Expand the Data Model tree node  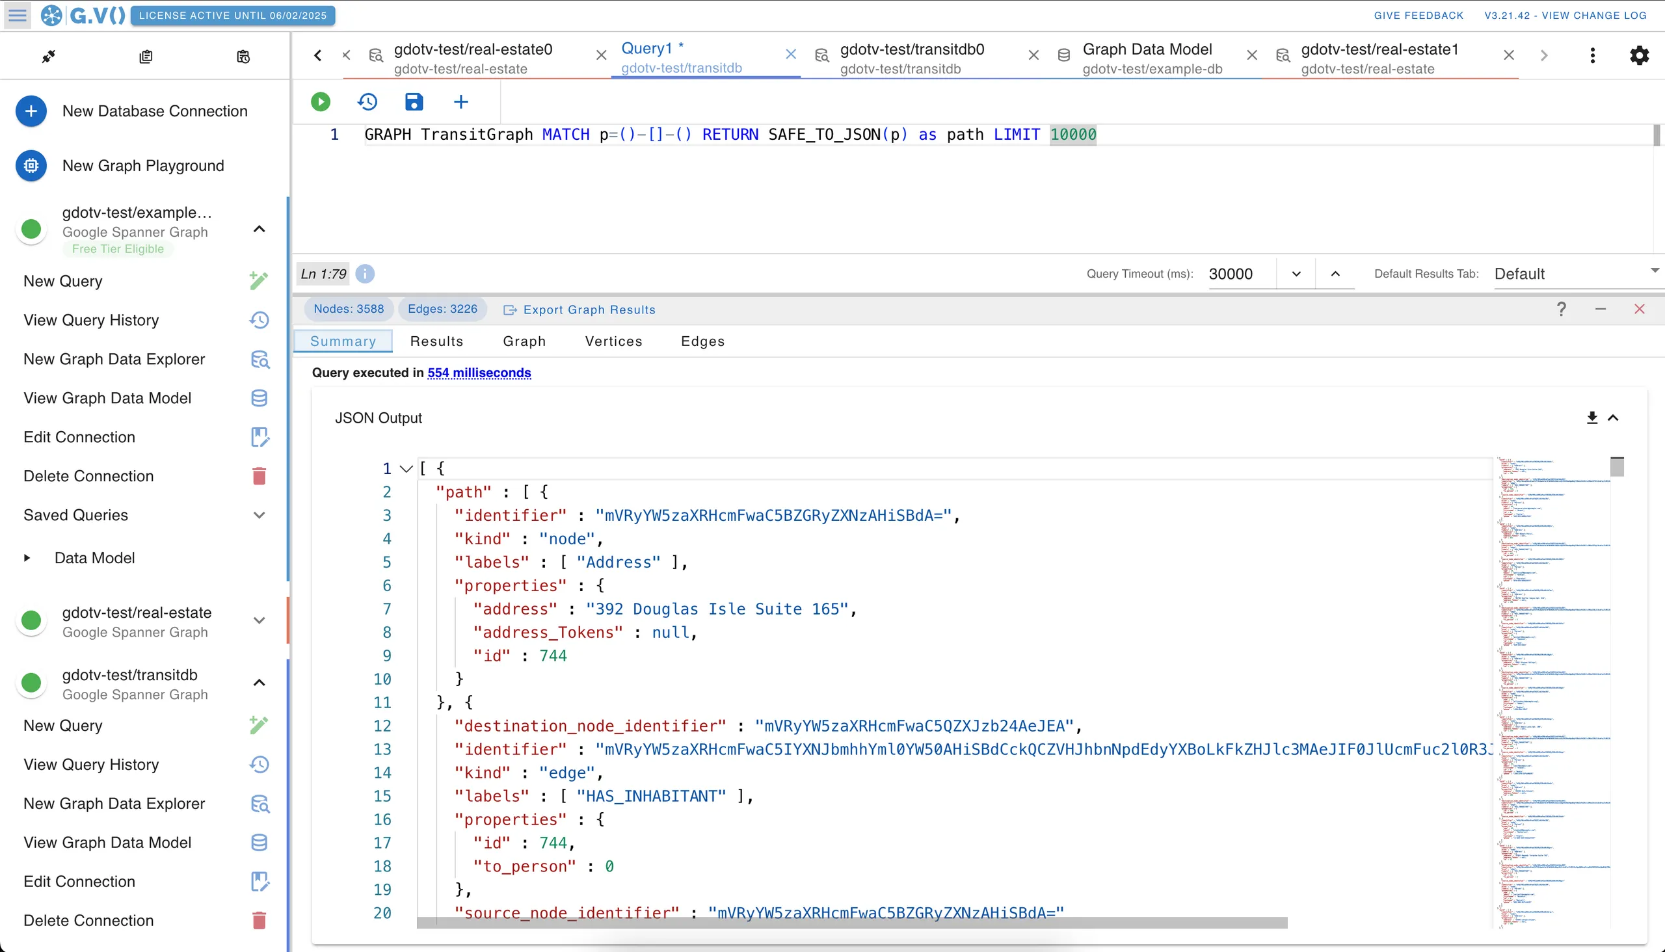tap(27, 559)
